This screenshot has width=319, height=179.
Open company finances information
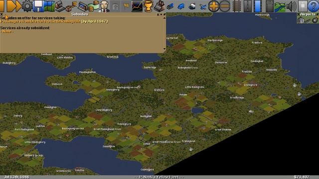point(93,6)
